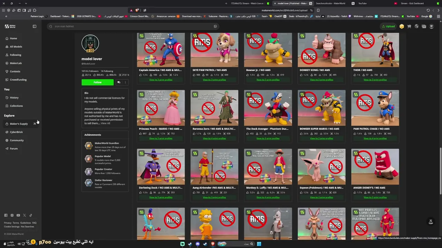Open the messages envelope icon
The image size is (442, 248).
coord(424,26)
